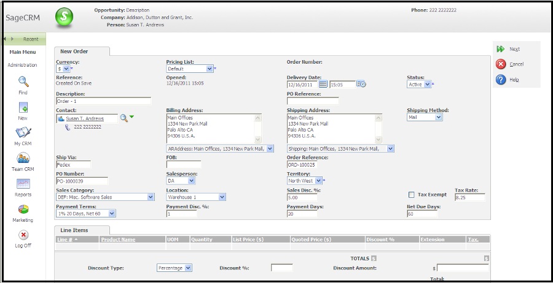Image resolution: width=553 pixels, height=283 pixels.
Task: Click the PO Number field PO-1000039
Action: click(x=82, y=181)
